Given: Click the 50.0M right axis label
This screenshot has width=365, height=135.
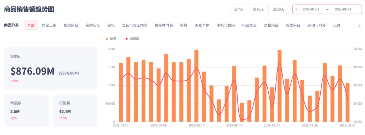Looking at the screenshot, I should (358, 49).
